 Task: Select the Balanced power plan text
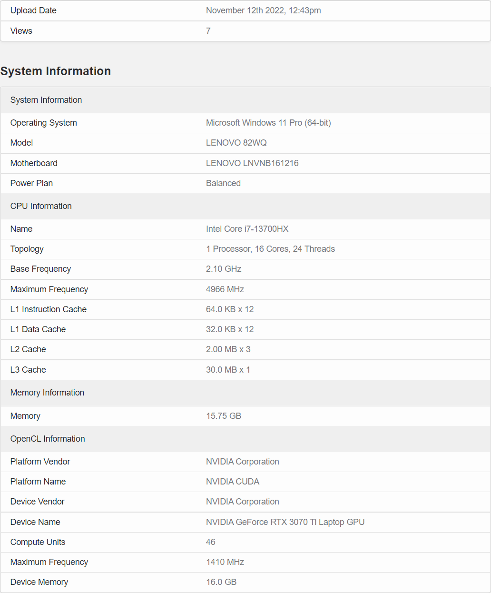tap(223, 183)
